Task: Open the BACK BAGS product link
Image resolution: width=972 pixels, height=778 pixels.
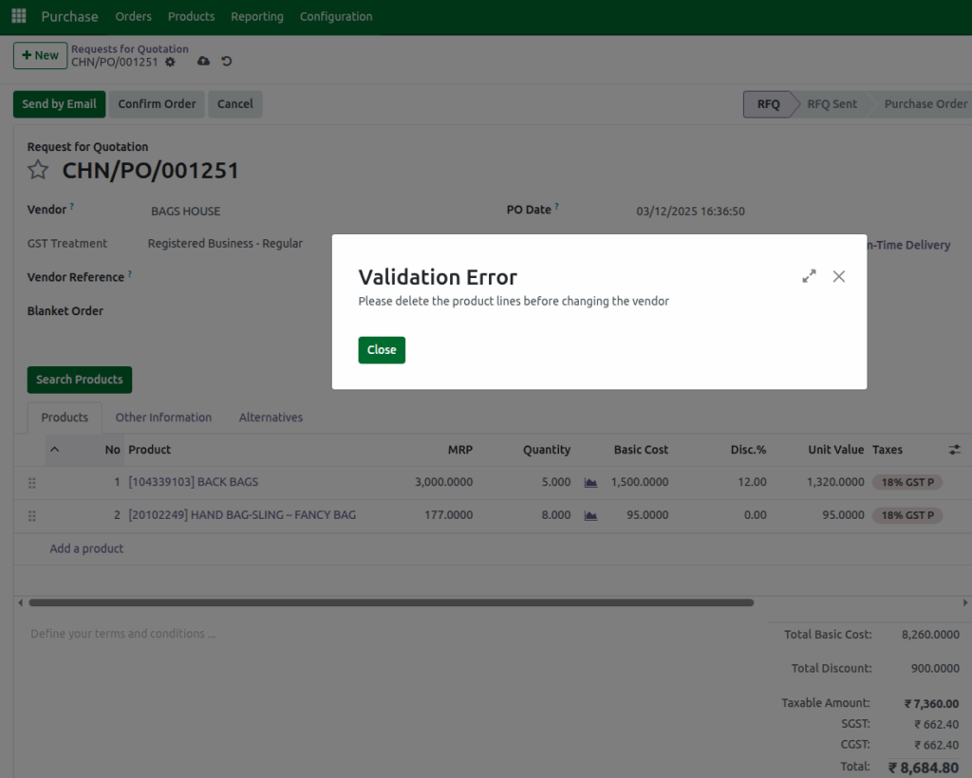Action: tap(194, 482)
